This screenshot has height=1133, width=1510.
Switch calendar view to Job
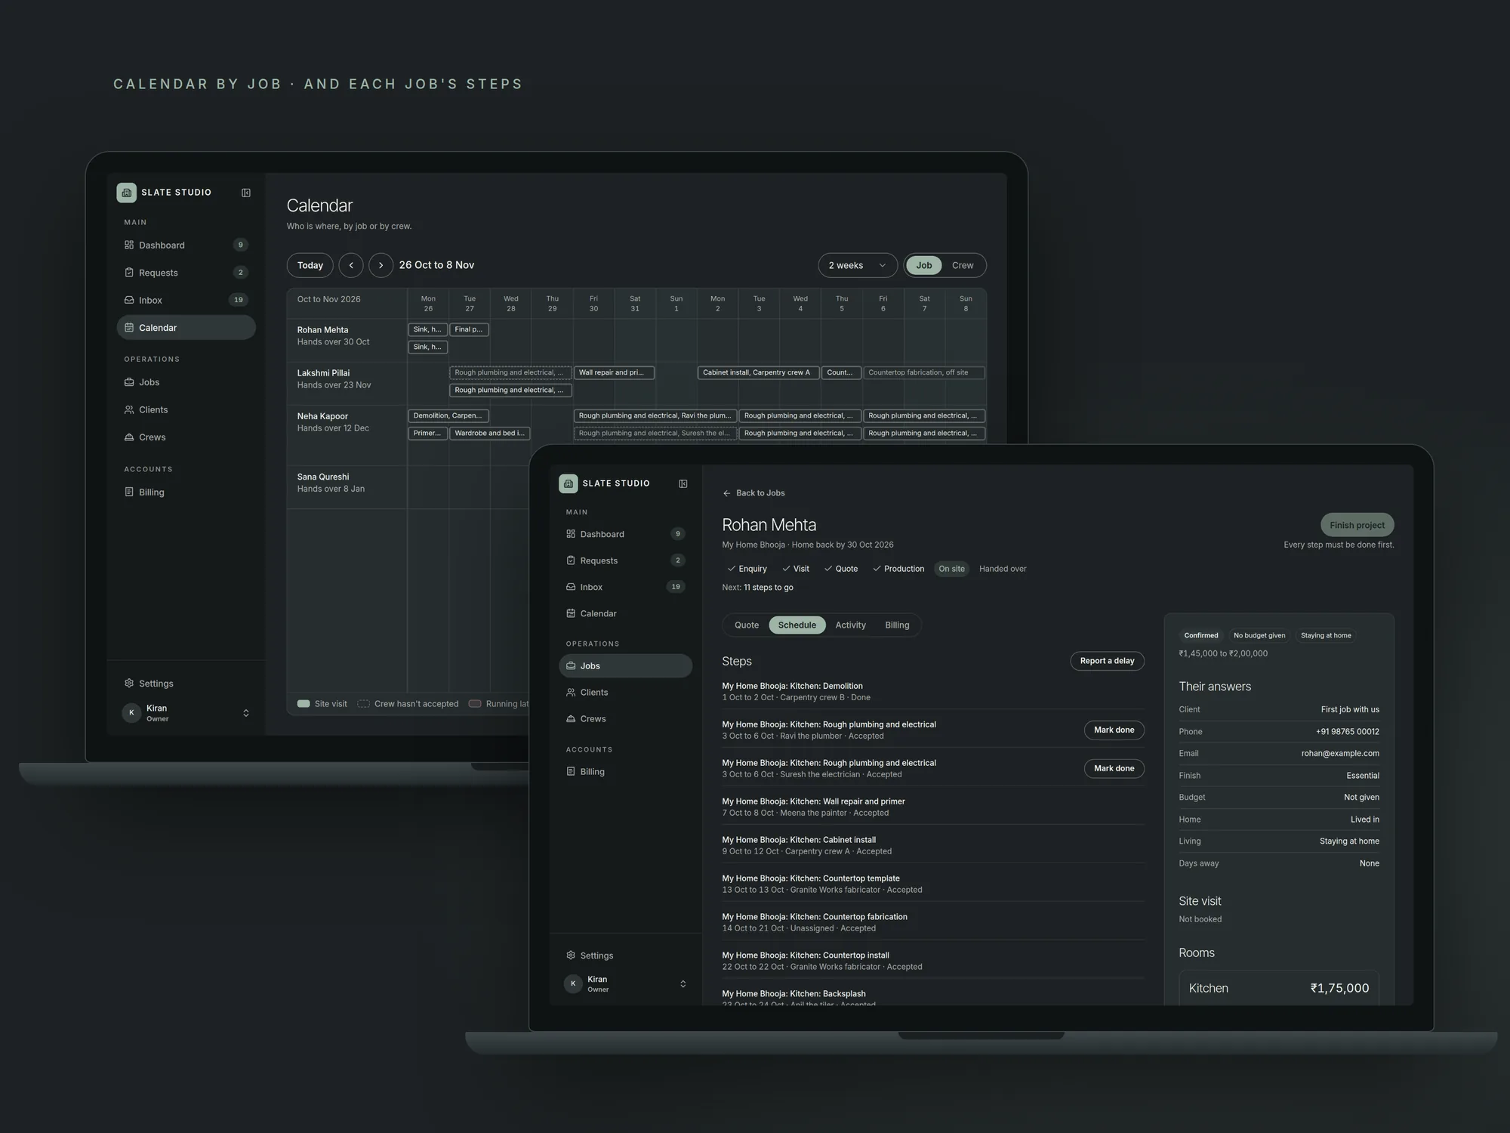coord(924,265)
